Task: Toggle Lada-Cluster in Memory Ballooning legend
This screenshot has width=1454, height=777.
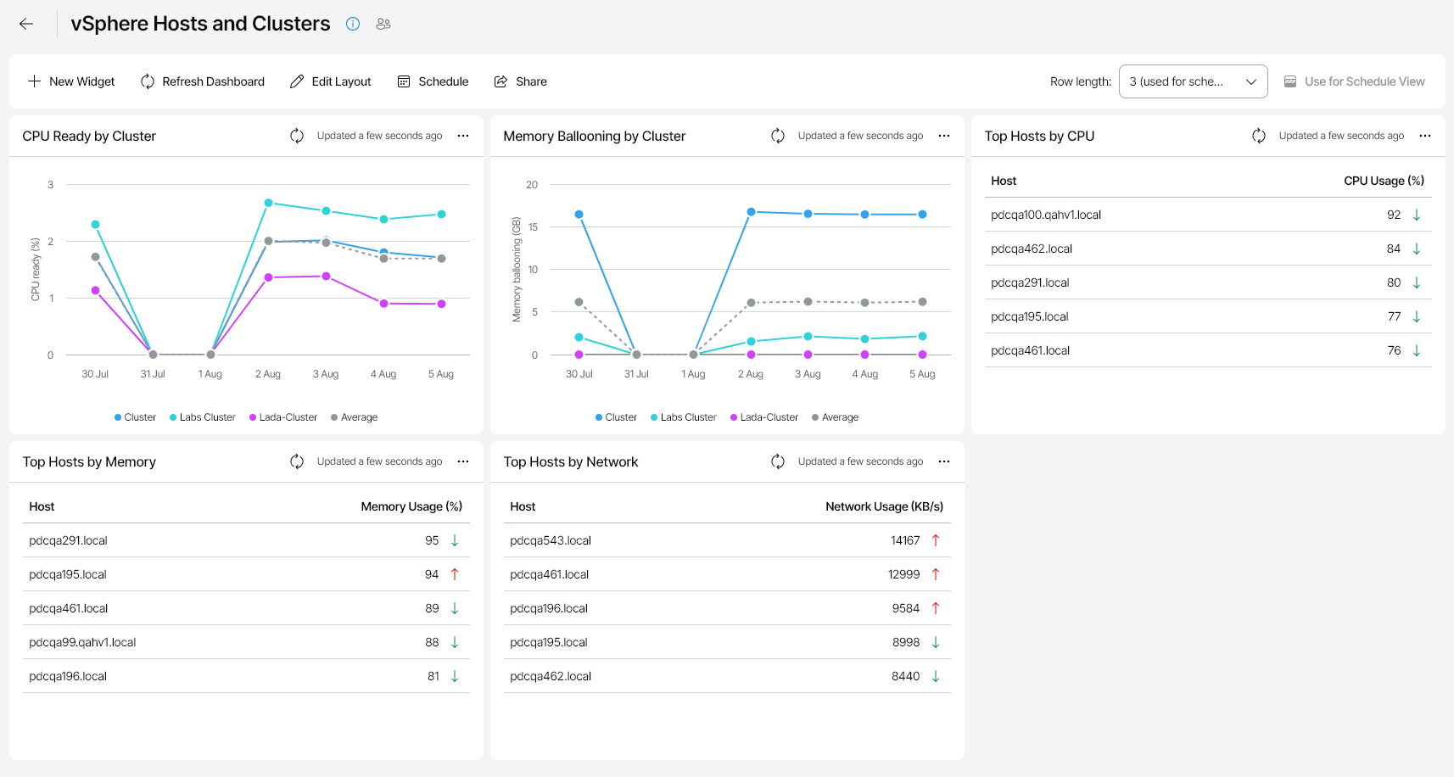Action: pyautogui.click(x=764, y=417)
